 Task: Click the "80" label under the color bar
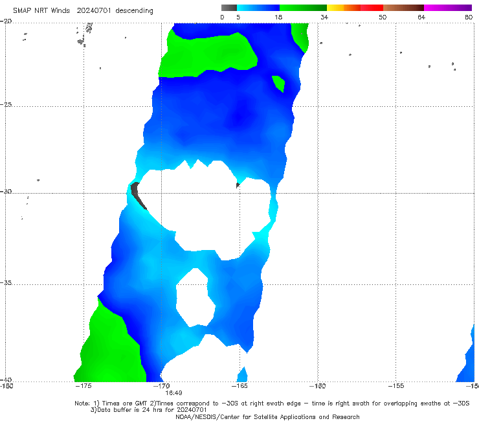click(x=469, y=17)
